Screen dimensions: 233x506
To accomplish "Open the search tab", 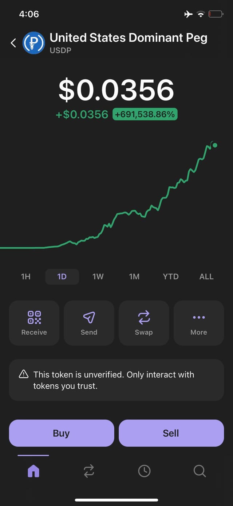I will (x=200, y=471).
